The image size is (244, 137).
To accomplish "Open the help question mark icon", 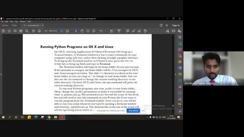I will point(161,25).
